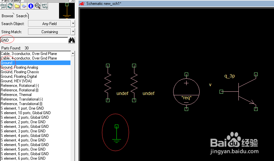The image size is (274, 161).
Task: Switch to the Search tab
Action: [22, 16]
